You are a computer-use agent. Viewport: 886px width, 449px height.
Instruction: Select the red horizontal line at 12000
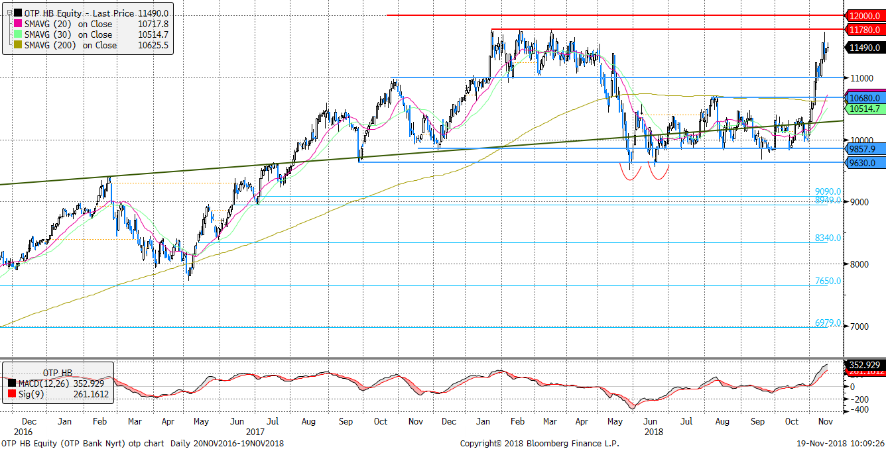tap(614, 15)
